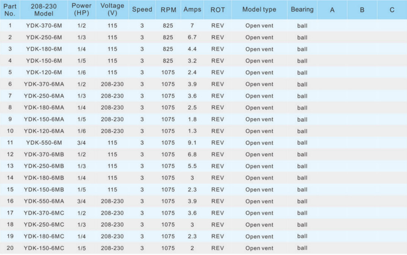Screen dimensions: 407x255
Task: Select model YDK-180-6MB cell
Action: click(44, 178)
